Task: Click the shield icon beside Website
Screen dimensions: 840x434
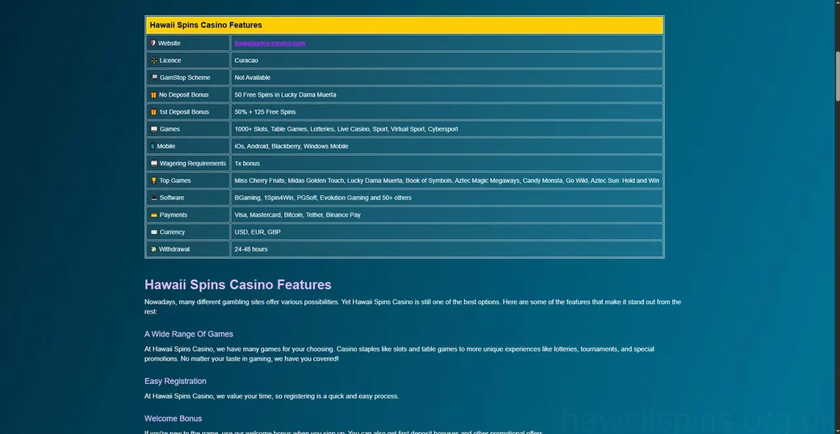Action: pos(153,43)
